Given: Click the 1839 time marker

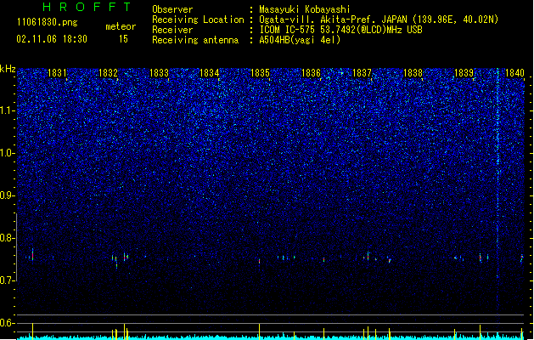Looking at the screenshot, I should point(464,73).
